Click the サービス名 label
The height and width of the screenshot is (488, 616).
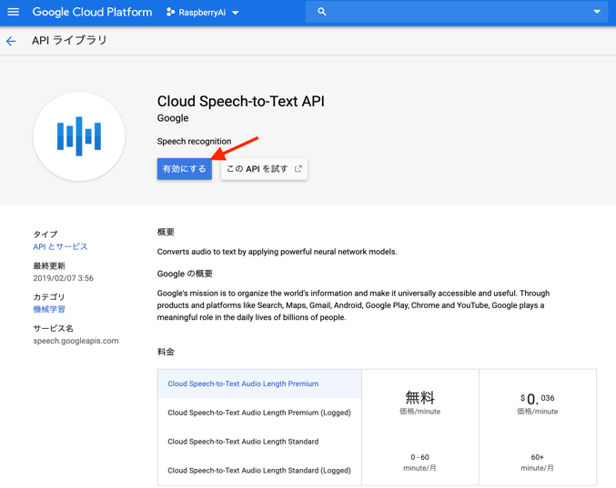pos(53,328)
